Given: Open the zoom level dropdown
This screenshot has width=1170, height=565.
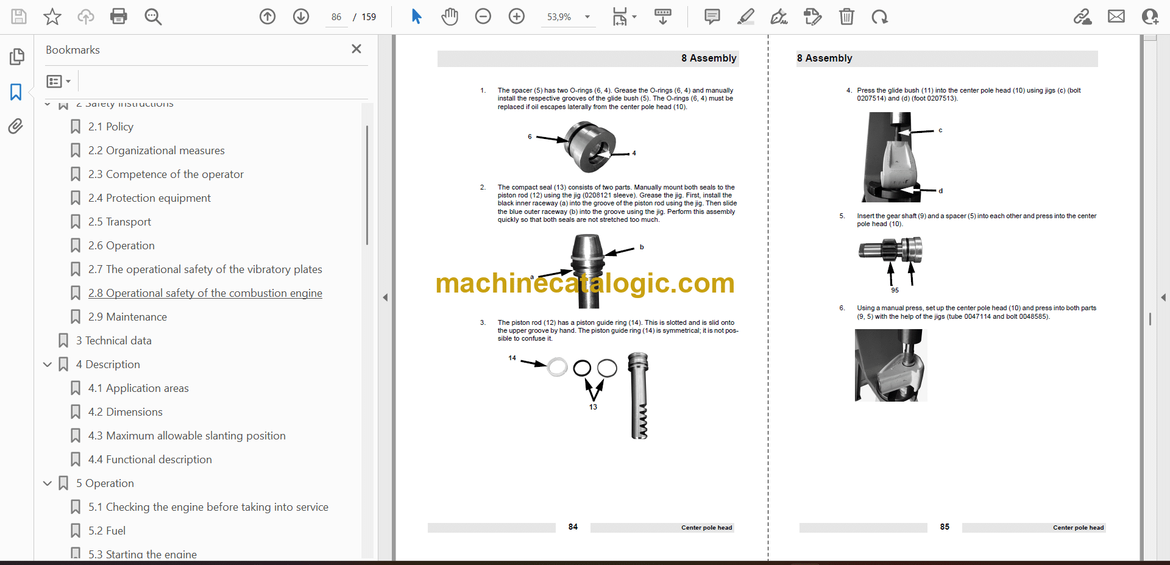Looking at the screenshot, I should click(x=587, y=17).
